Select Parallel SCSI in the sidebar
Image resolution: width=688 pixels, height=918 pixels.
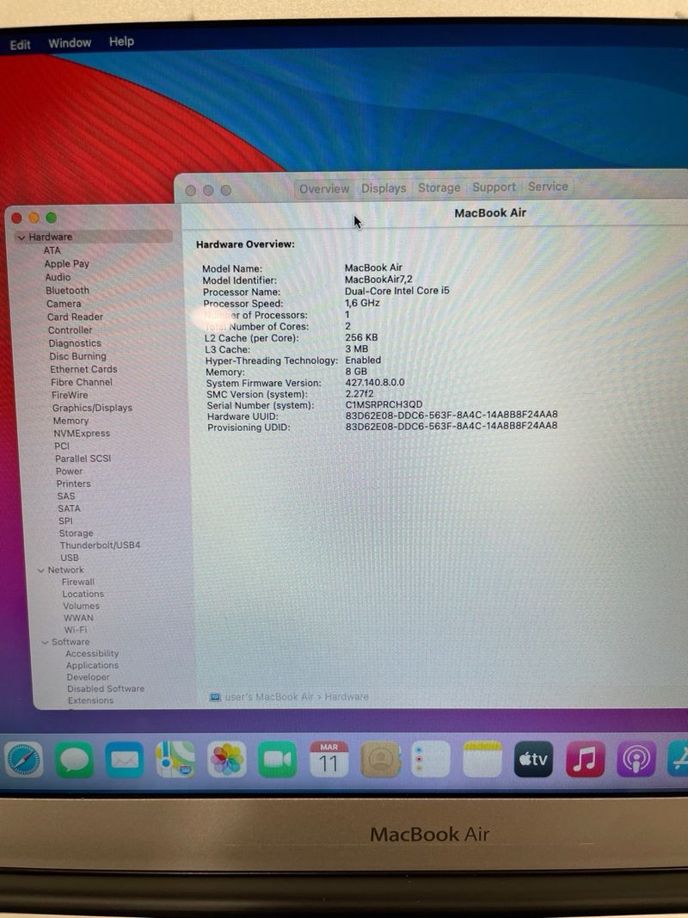coord(83,459)
